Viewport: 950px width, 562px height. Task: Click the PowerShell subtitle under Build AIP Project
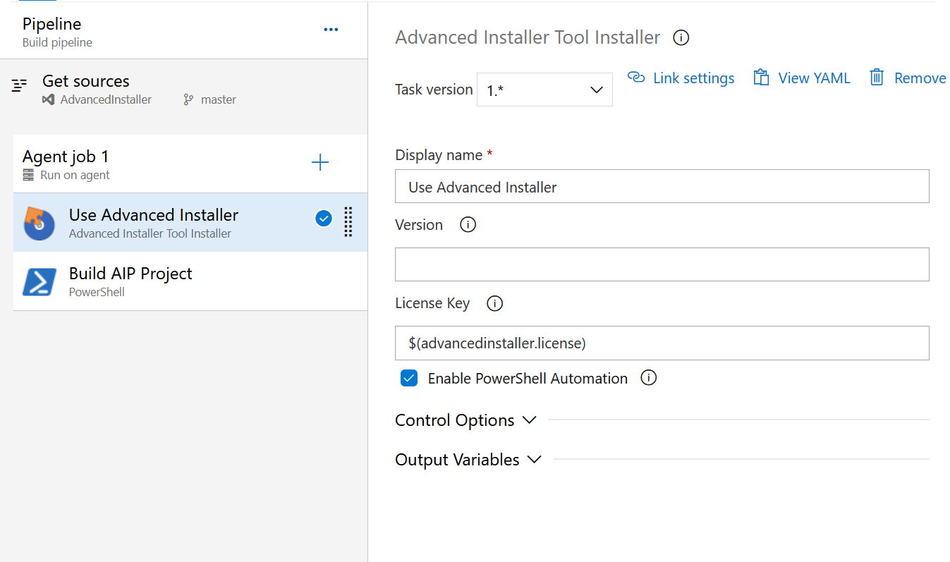[x=97, y=292]
